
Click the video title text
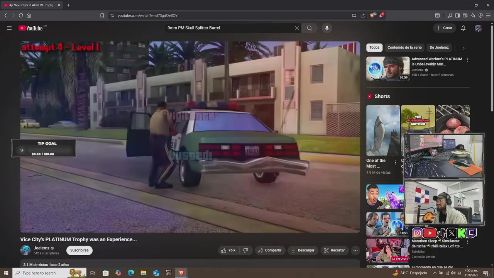coord(78,239)
